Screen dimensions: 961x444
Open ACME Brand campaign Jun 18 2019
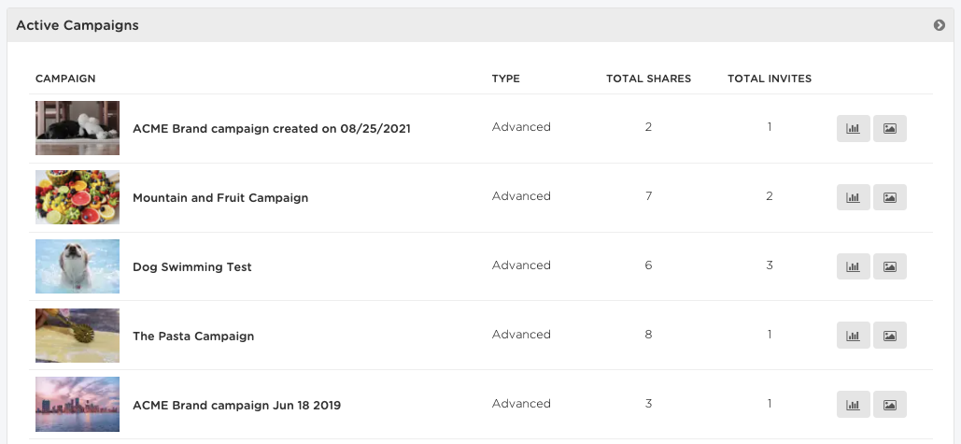tap(236, 405)
